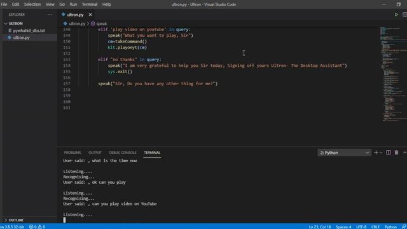Open the Go menu

62,4
